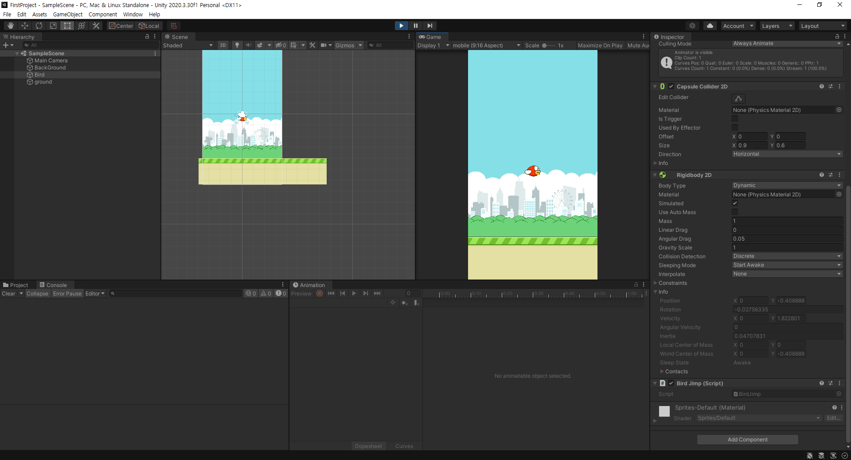
Task: Open Collision Detection dropdown
Action: pos(787,256)
